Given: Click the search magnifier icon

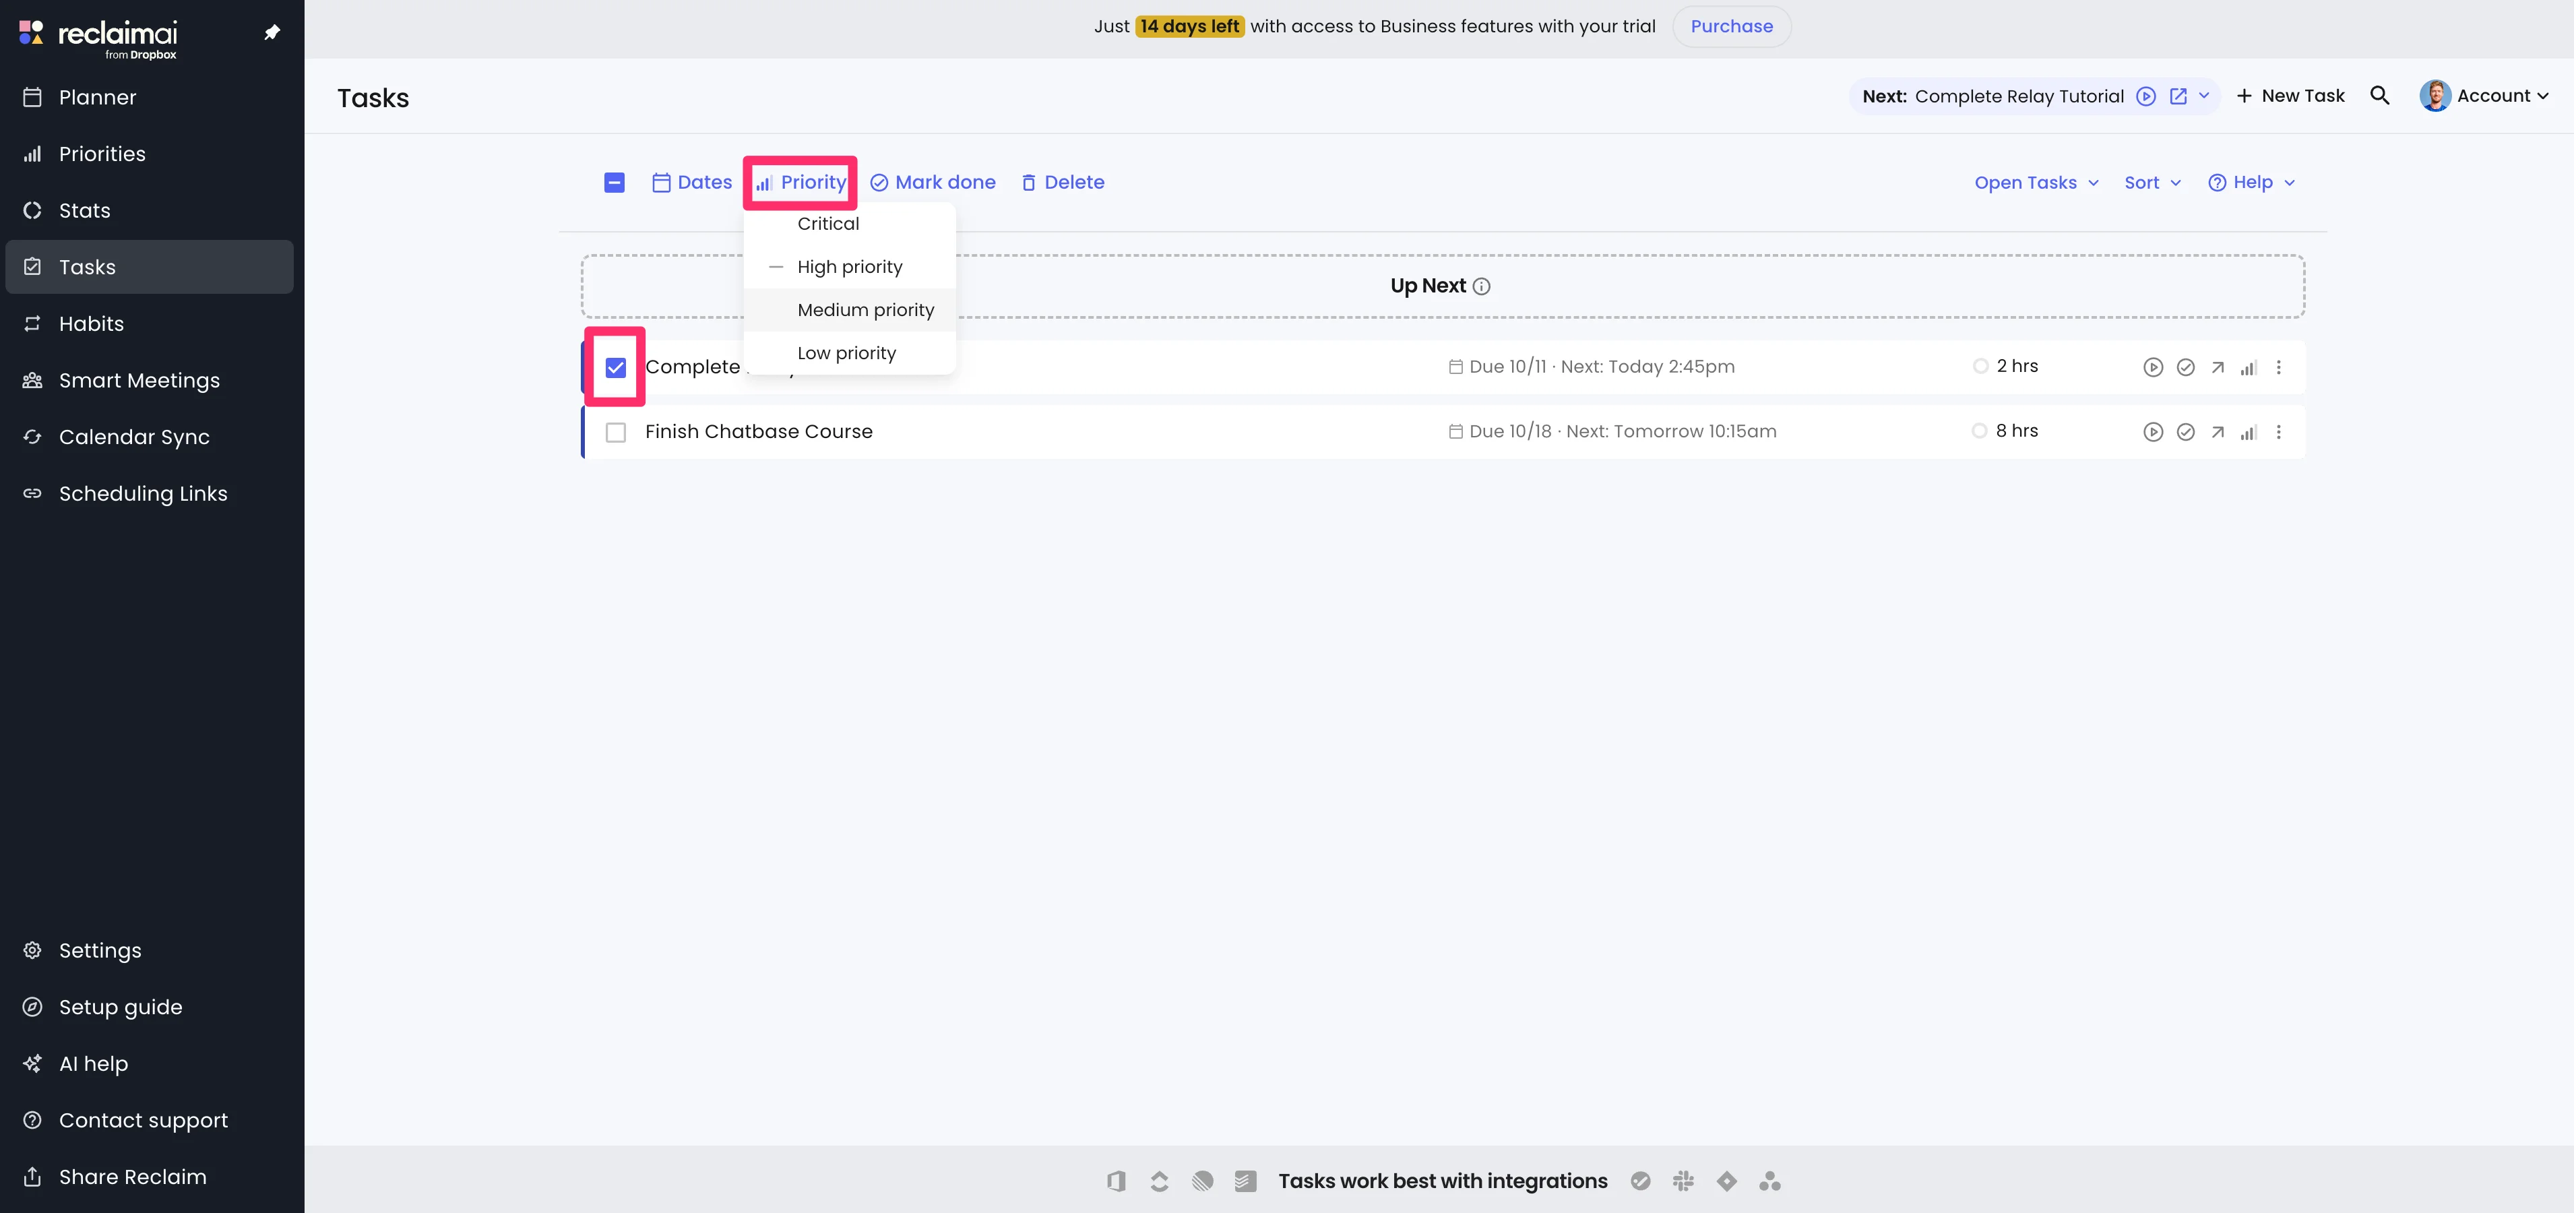Looking at the screenshot, I should pos(2379,96).
